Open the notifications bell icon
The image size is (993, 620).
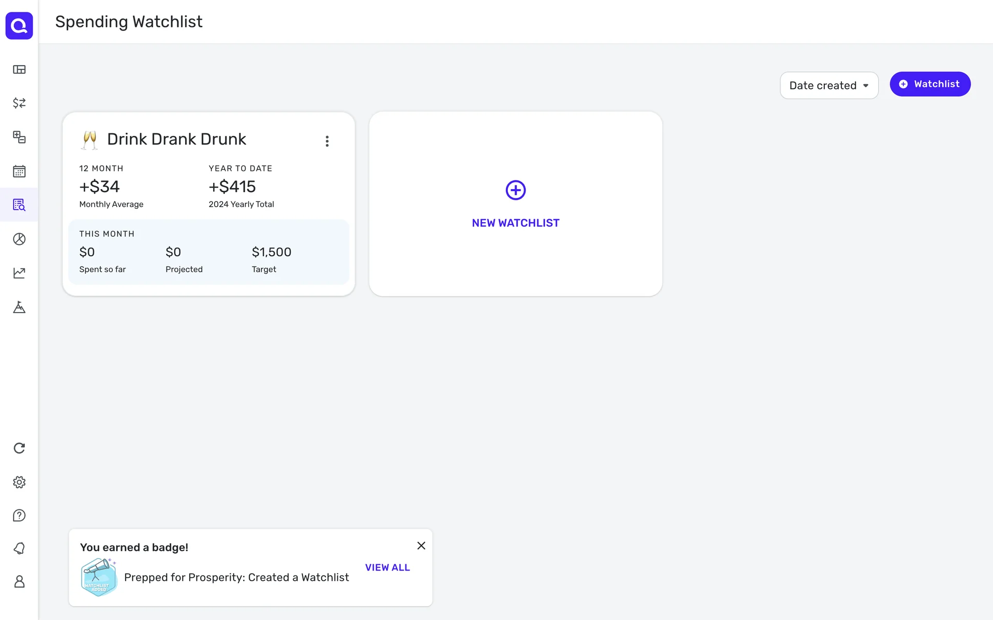[x=19, y=548]
